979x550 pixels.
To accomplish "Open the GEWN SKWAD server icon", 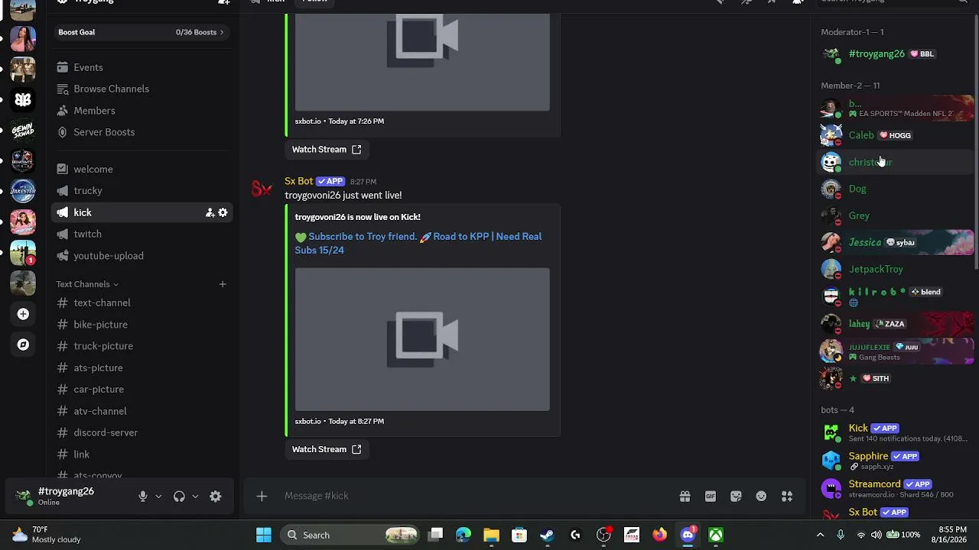I will 23,130.
